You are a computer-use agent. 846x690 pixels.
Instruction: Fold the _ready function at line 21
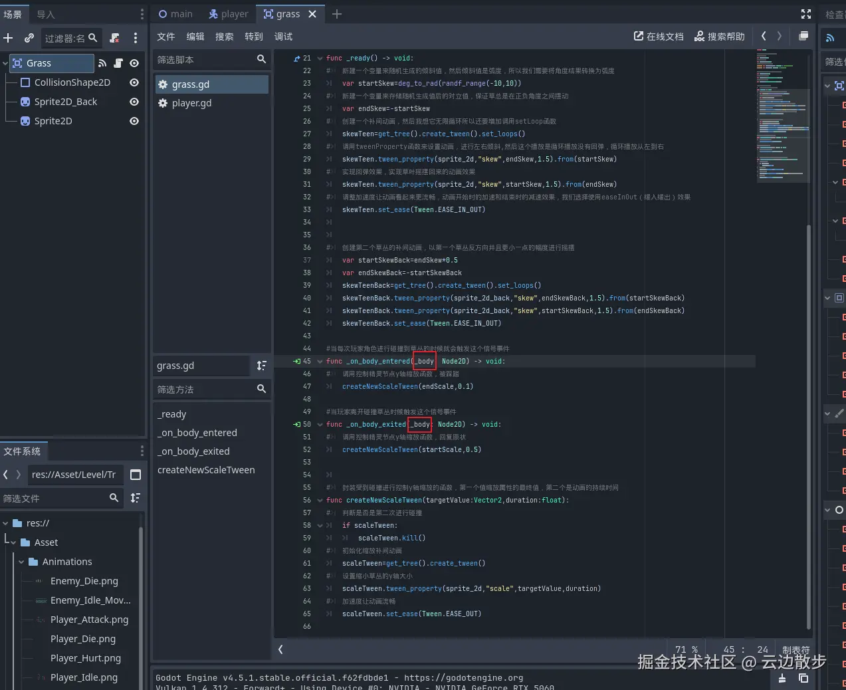(x=320, y=58)
